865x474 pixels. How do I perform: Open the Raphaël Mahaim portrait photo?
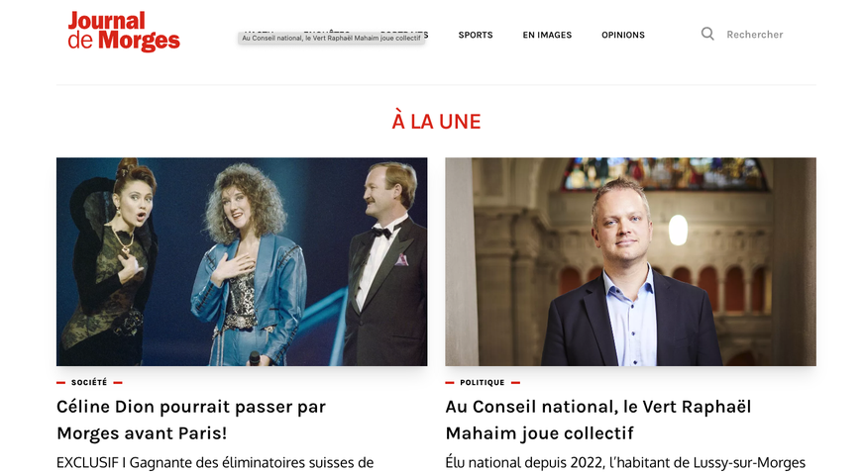[x=630, y=262]
